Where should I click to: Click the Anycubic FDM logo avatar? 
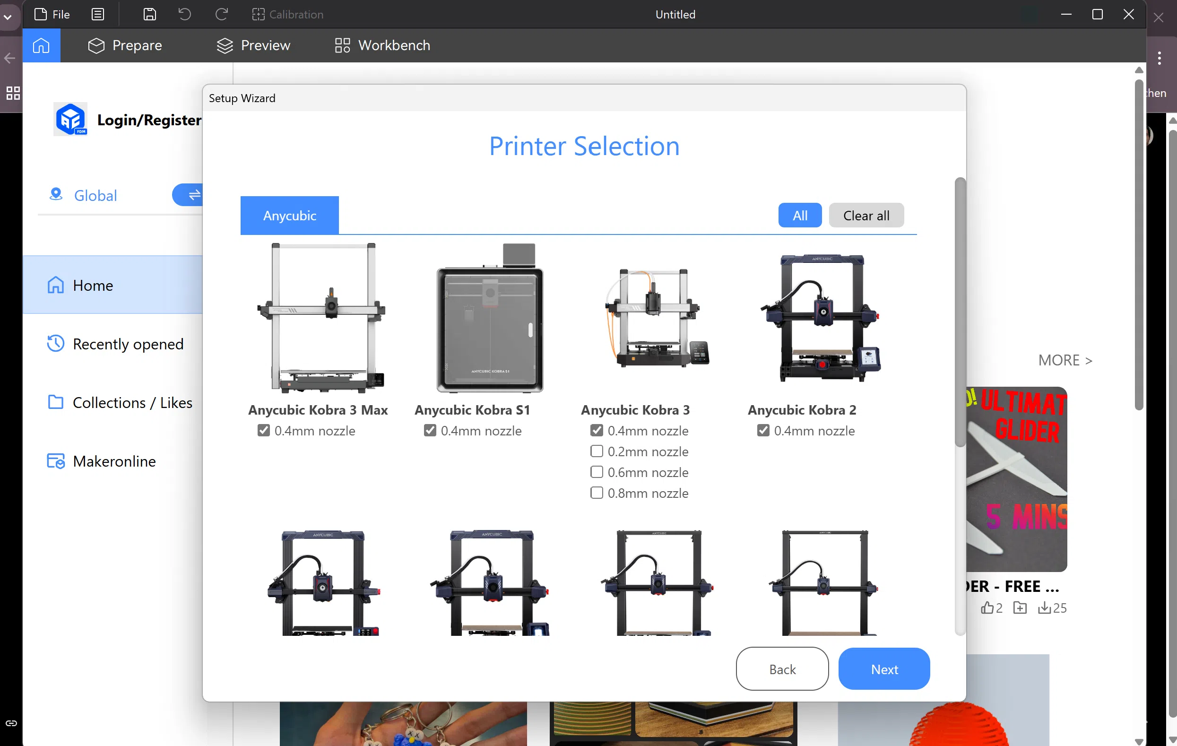click(70, 119)
